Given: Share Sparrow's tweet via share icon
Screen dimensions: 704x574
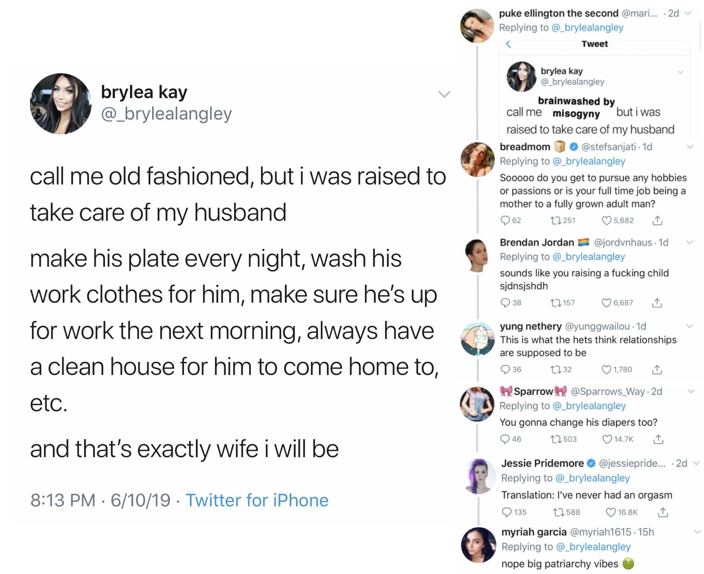Looking at the screenshot, I should (658, 439).
